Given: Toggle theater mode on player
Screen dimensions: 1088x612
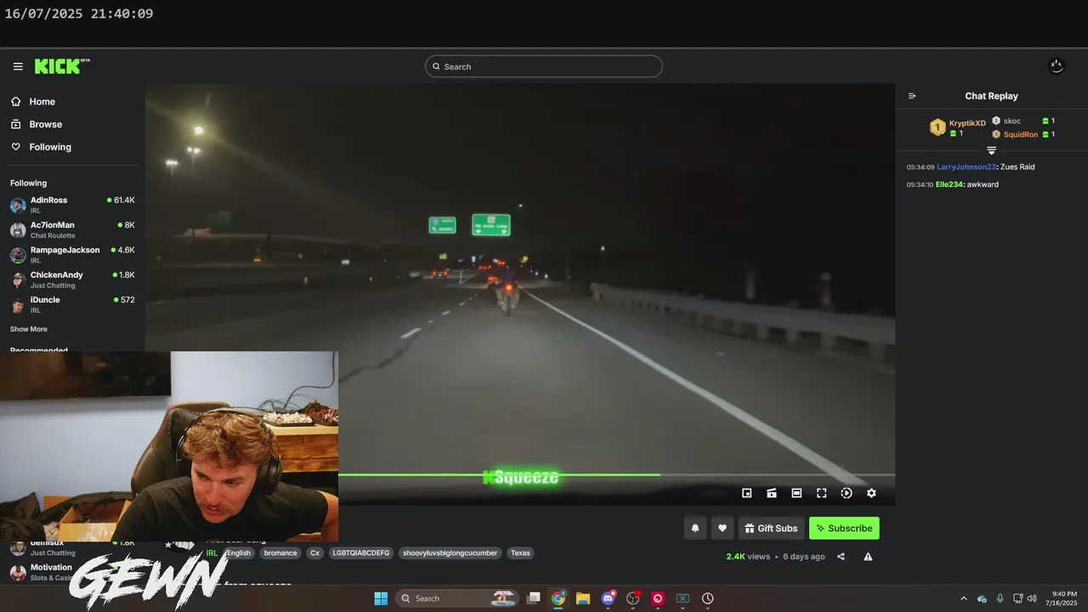Looking at the screenshot, I should 796,493.
